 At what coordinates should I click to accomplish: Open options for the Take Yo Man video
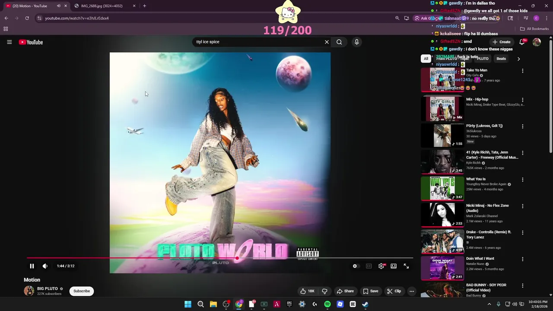[x=522, y=71]
